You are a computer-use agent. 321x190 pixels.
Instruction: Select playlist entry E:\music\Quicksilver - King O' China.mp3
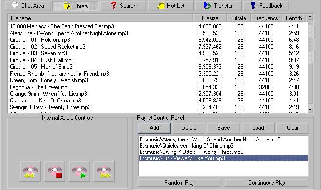[x=223, y=146]
